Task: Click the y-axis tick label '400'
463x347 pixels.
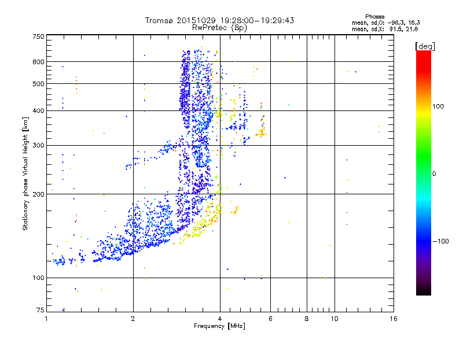Action: 38,111
